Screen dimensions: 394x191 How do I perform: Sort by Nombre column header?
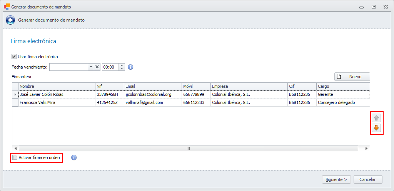coord(57,86)
